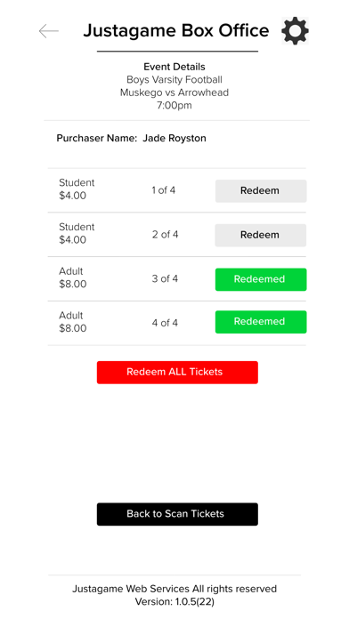
Task: Tap the red Redeem ALL Tickets button
Action: pos(177,373)
